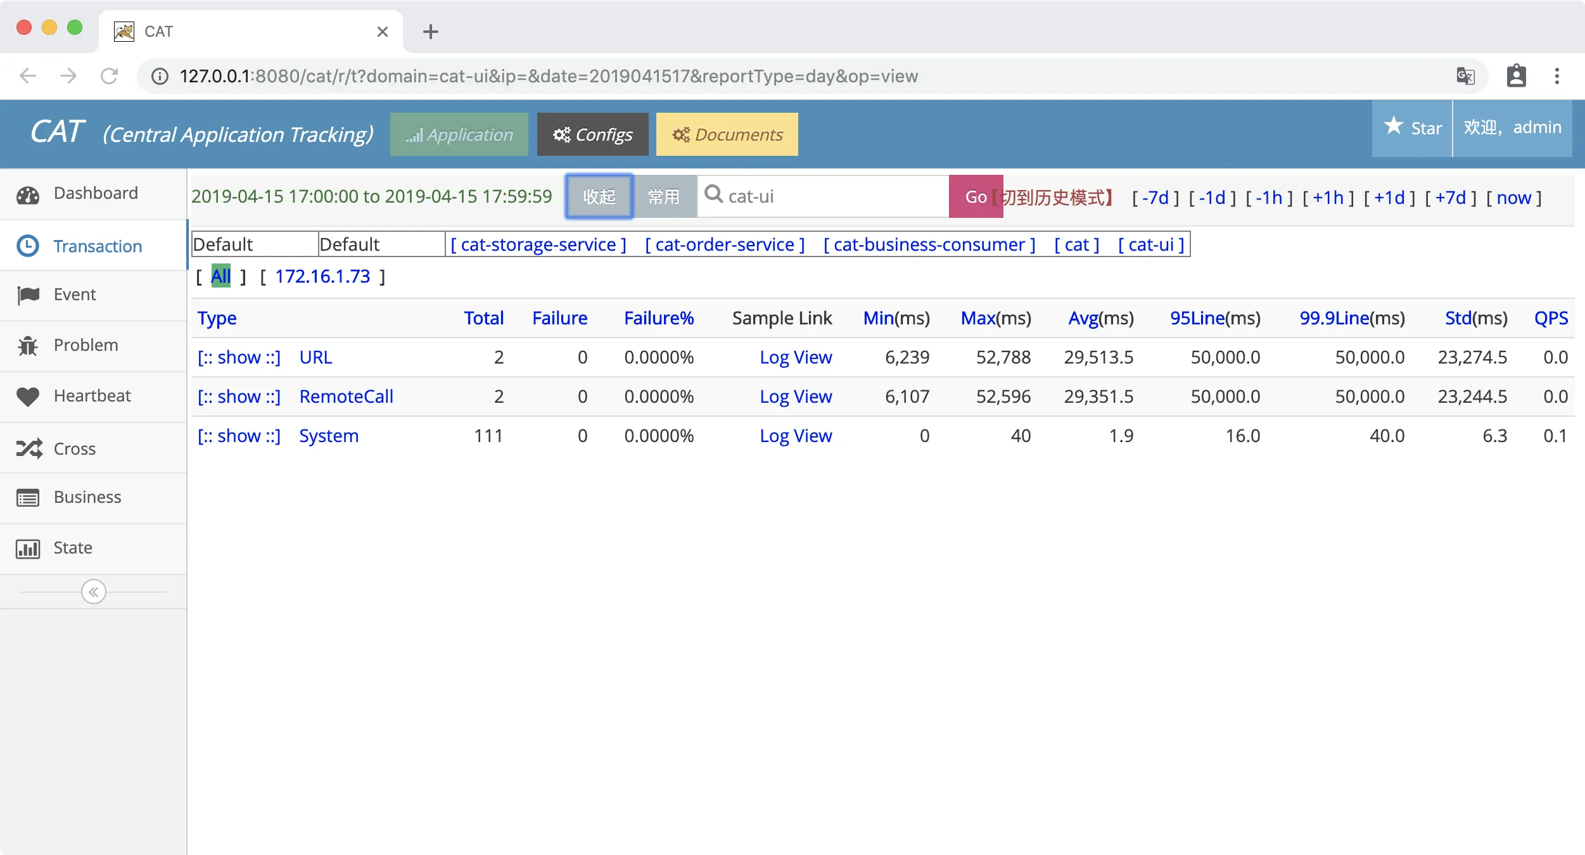This screenshot has height=855, width=1585.
Task: Toggle the 常用 frequent domains button
Action: (664, 197)
